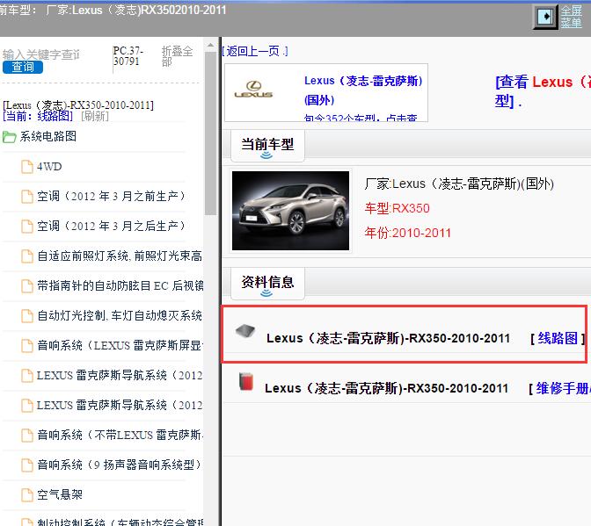
Task: Click the RX350 car photo thumbnail
Action: tap(290, 211)
